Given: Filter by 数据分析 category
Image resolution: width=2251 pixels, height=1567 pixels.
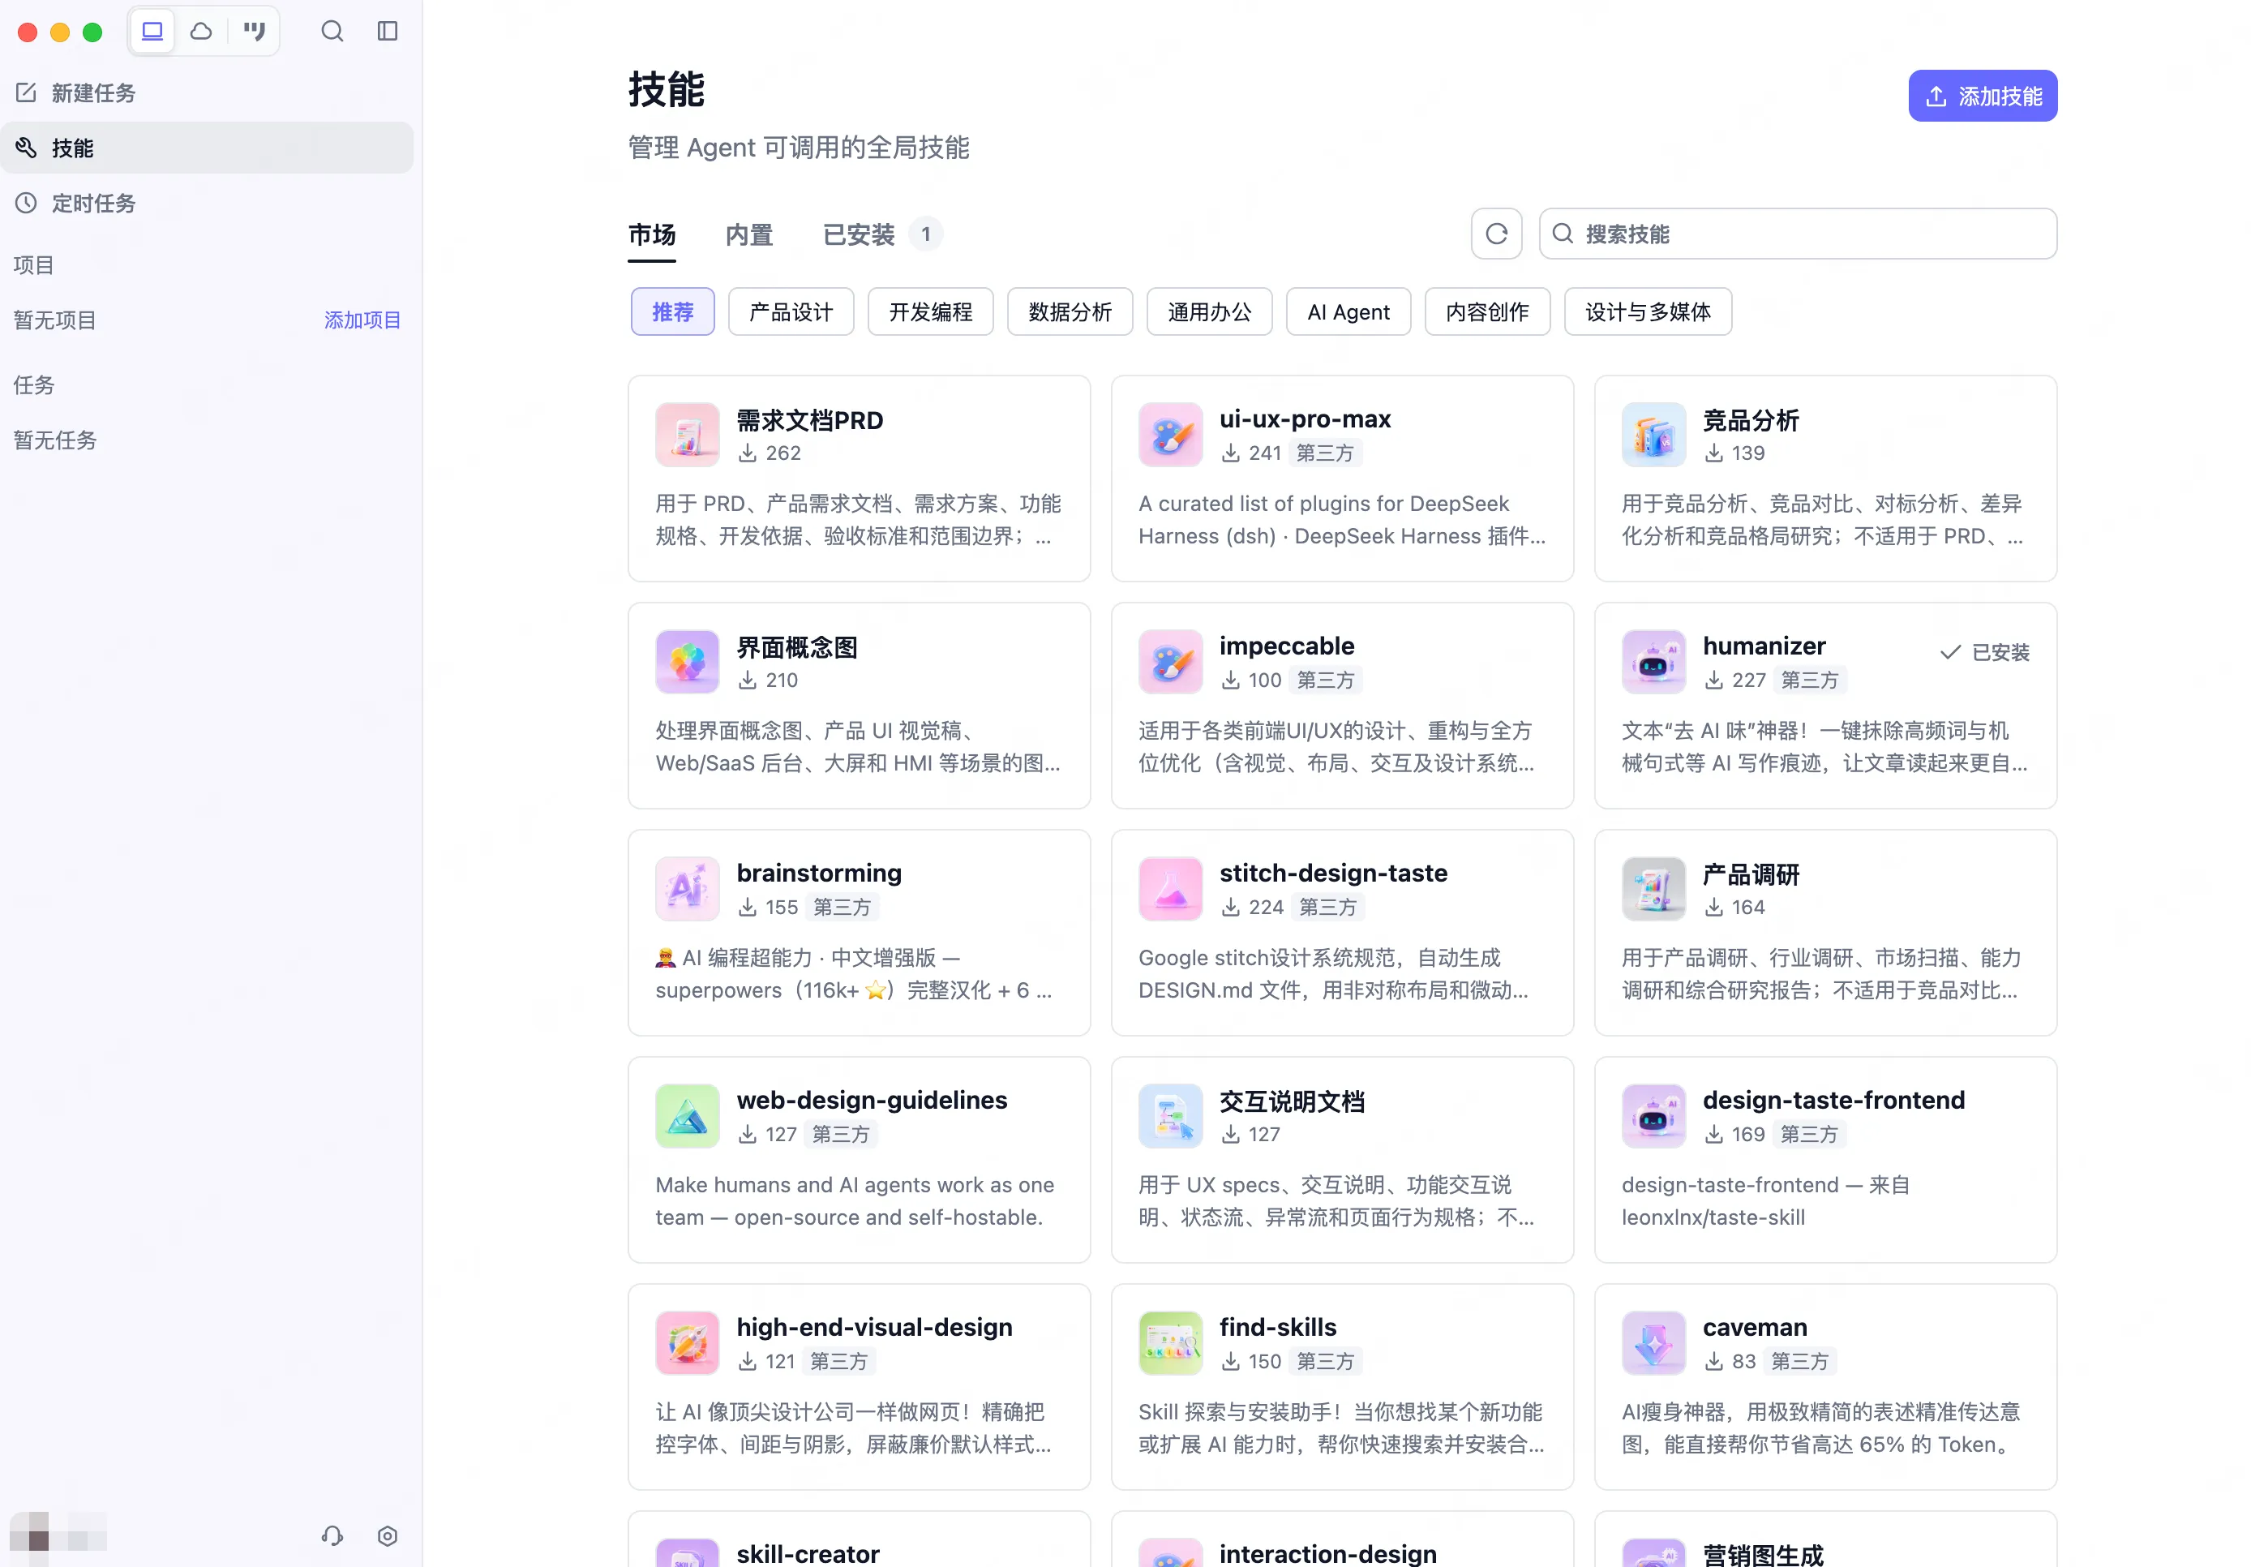Looking at the screenshot, I should click(x=1070, y=311).
